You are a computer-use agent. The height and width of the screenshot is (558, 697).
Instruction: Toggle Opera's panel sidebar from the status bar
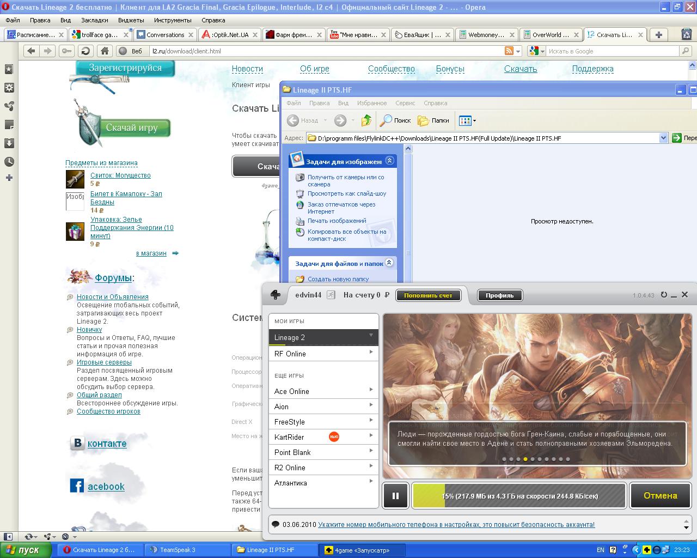point(8,537)
